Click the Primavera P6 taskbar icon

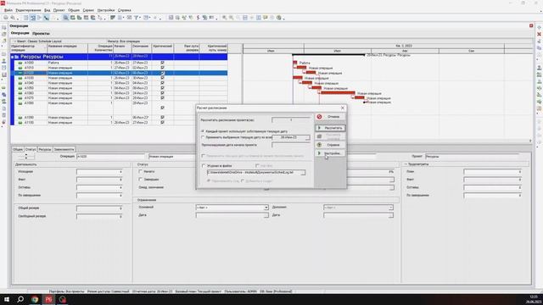[48, 299]
